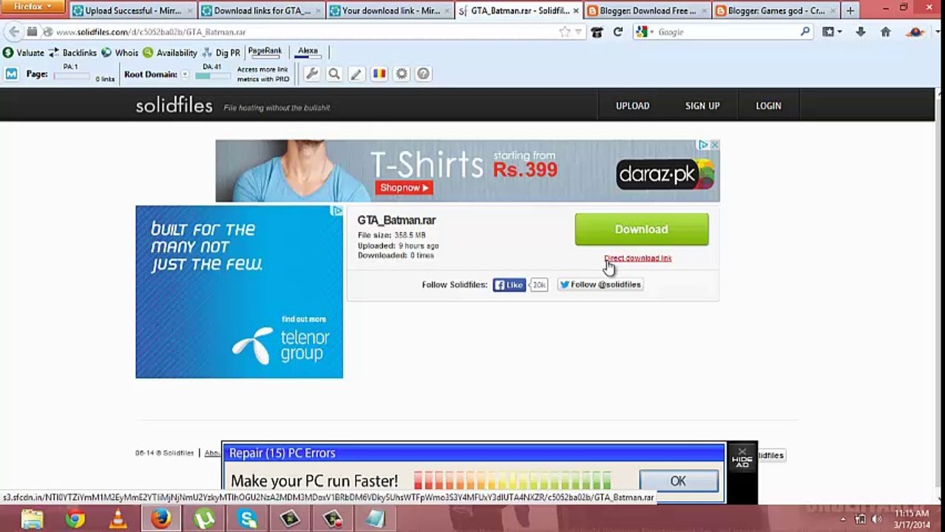Click the green Download button

[641, 229]
